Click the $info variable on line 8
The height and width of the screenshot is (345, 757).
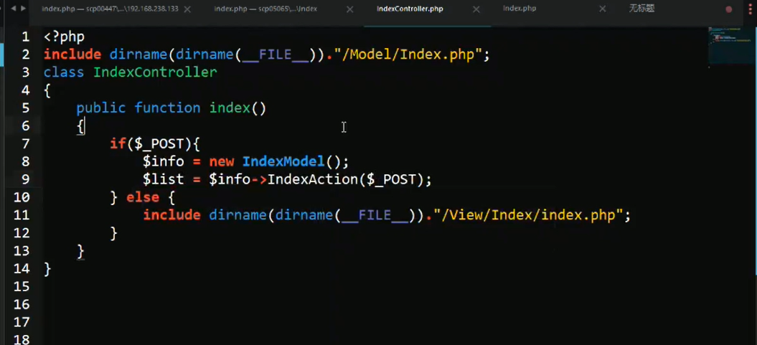(163, 161)
